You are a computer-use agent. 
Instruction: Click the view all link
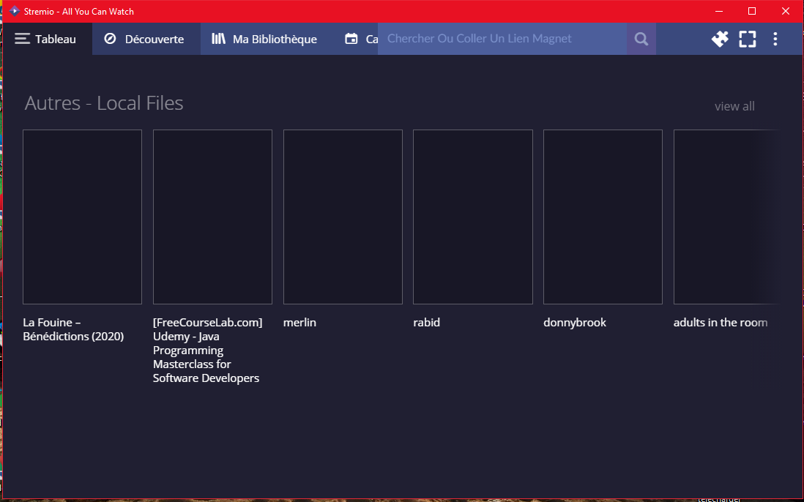click(x=734, y=106)
